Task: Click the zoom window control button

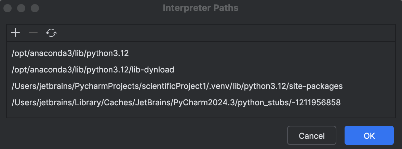Action: (35, 8)
